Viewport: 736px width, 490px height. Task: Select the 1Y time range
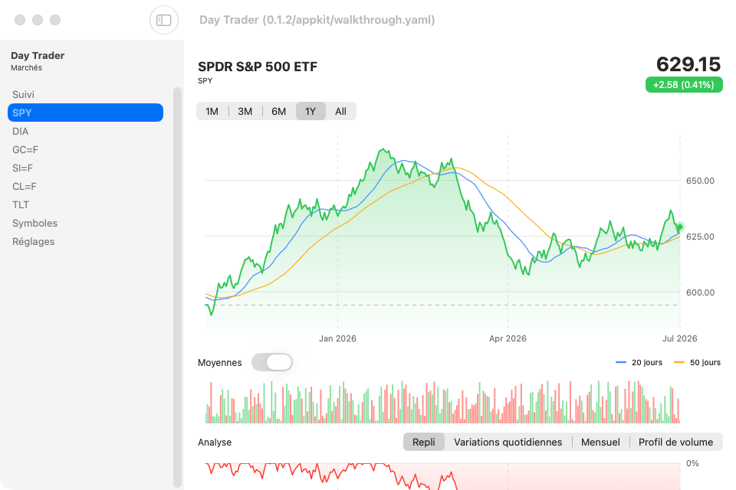[x=310, y=112]
